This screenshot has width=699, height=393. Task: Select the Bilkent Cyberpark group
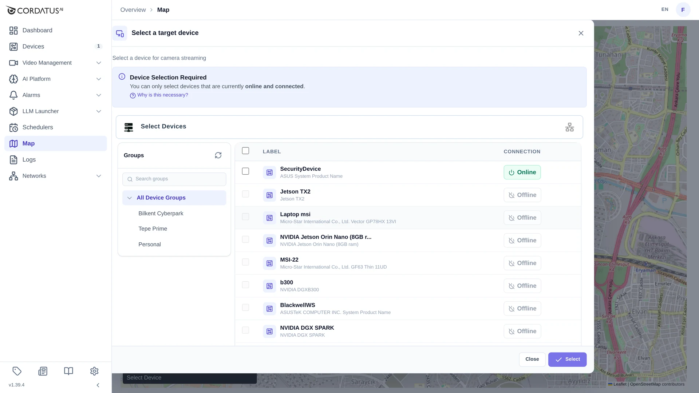pyautogui.click(x=161, y=214)
